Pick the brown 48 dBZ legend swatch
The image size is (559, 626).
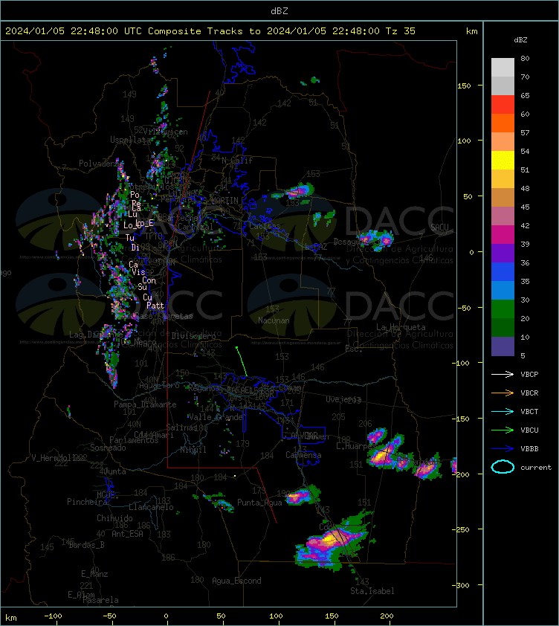[x=503, y=198]
